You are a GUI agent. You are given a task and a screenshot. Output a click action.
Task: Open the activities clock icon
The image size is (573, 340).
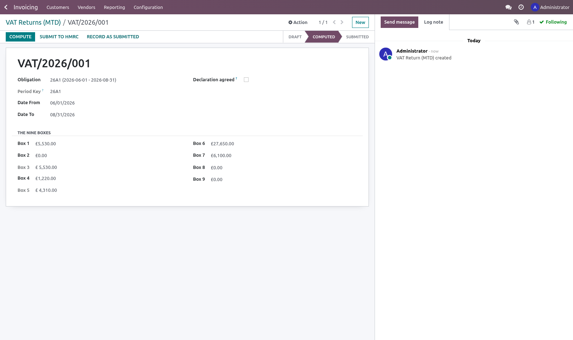click(x=521, y=7)
